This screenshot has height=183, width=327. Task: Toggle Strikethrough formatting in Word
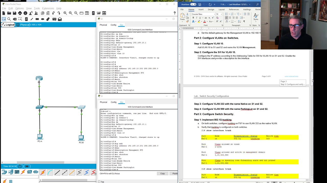tap(206, 18)
